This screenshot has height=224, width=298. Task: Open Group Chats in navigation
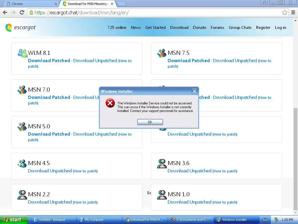click(x=240, y=28)
